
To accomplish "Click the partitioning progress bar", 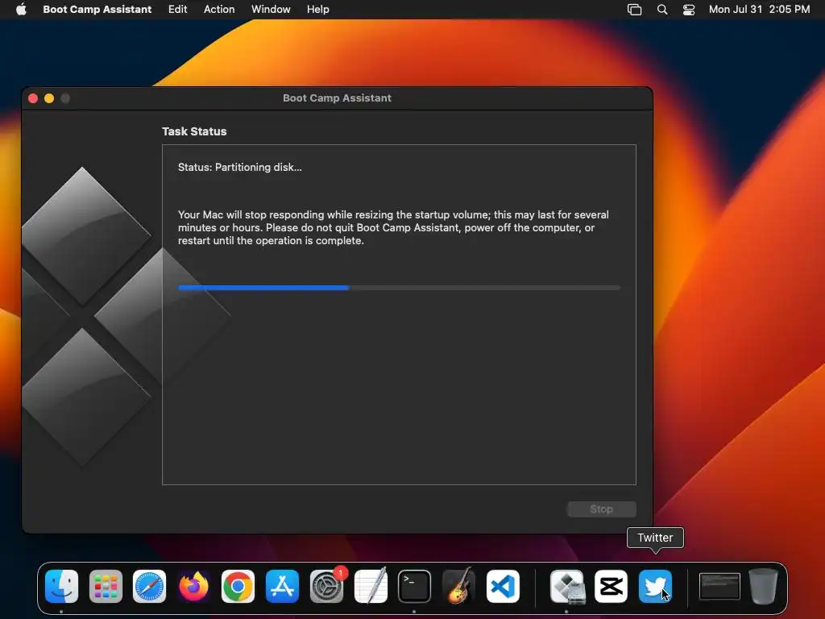I will pyautogui.click(x=400, y=288).
